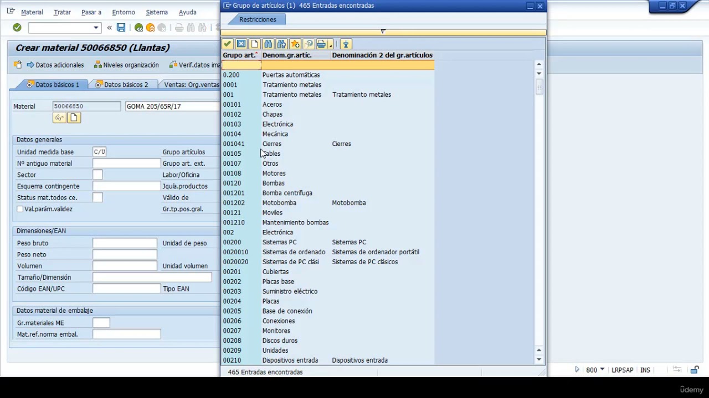Screen dimensions: 709x398
Task: Click Código EAN/UPC input field
Action: pos(126,289)
